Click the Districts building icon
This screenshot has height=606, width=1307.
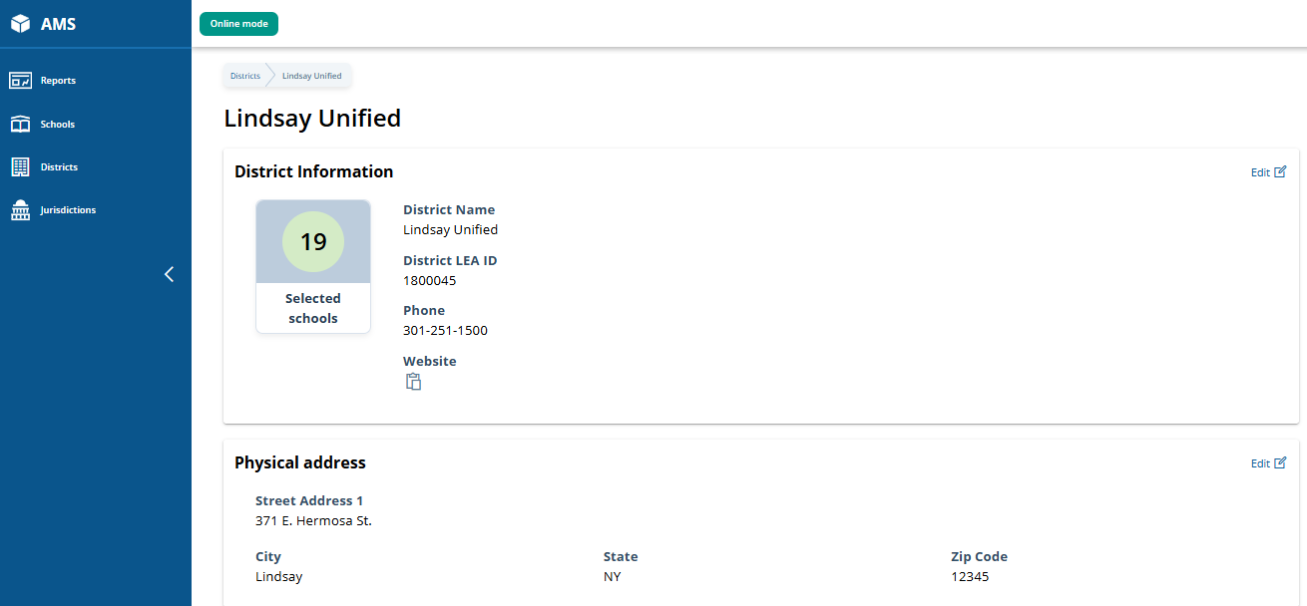(x=20, y=167)
